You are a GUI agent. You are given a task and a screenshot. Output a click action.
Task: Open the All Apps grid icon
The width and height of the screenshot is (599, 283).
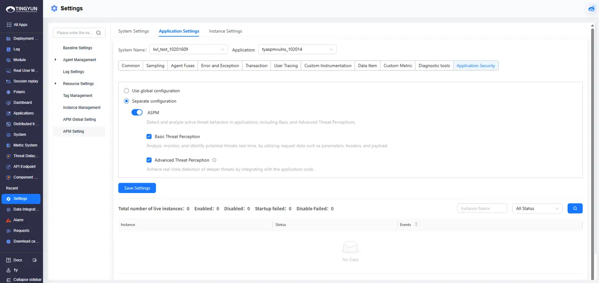pyautogui.click(x=9, y=25)
